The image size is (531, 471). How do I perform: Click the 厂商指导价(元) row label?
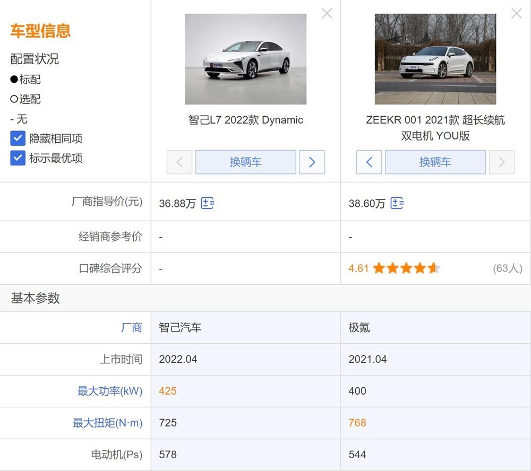click(107, 202)
